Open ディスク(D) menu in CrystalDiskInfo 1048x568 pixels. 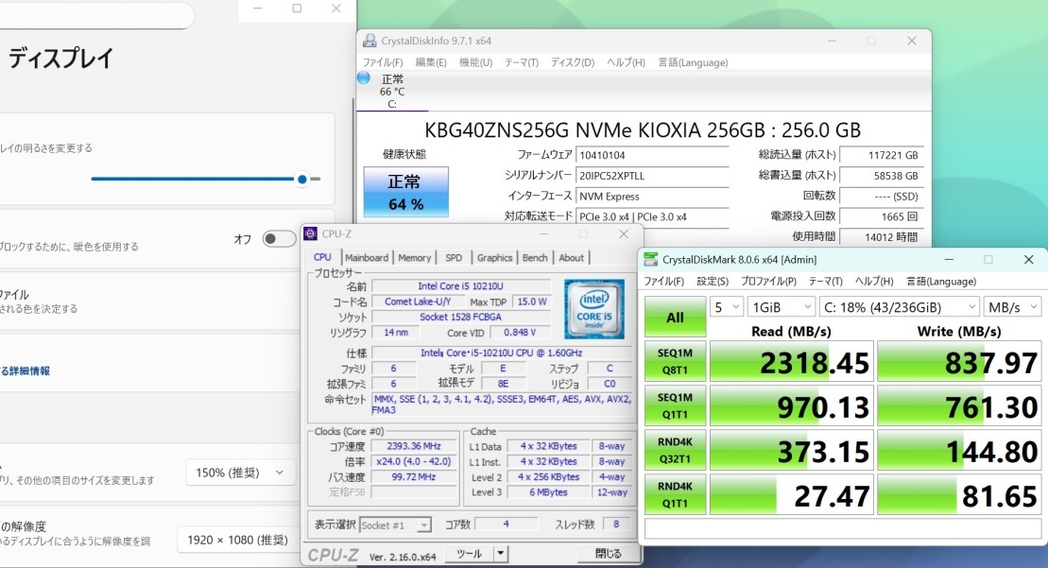(x=572, y=62)
